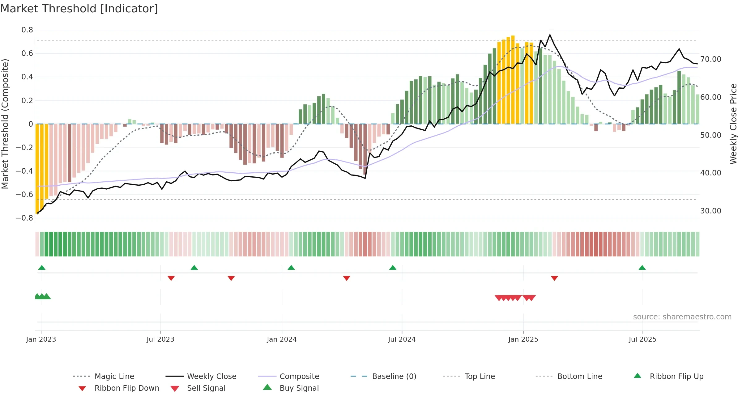Click the −0.8 tick on the left axis
The width and height of the screenshot is (742, 417).
click(24, 218)
